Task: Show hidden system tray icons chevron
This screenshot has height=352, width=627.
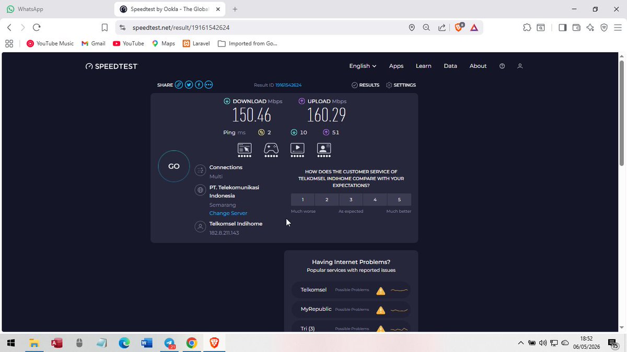Action: tap(520, 343)
